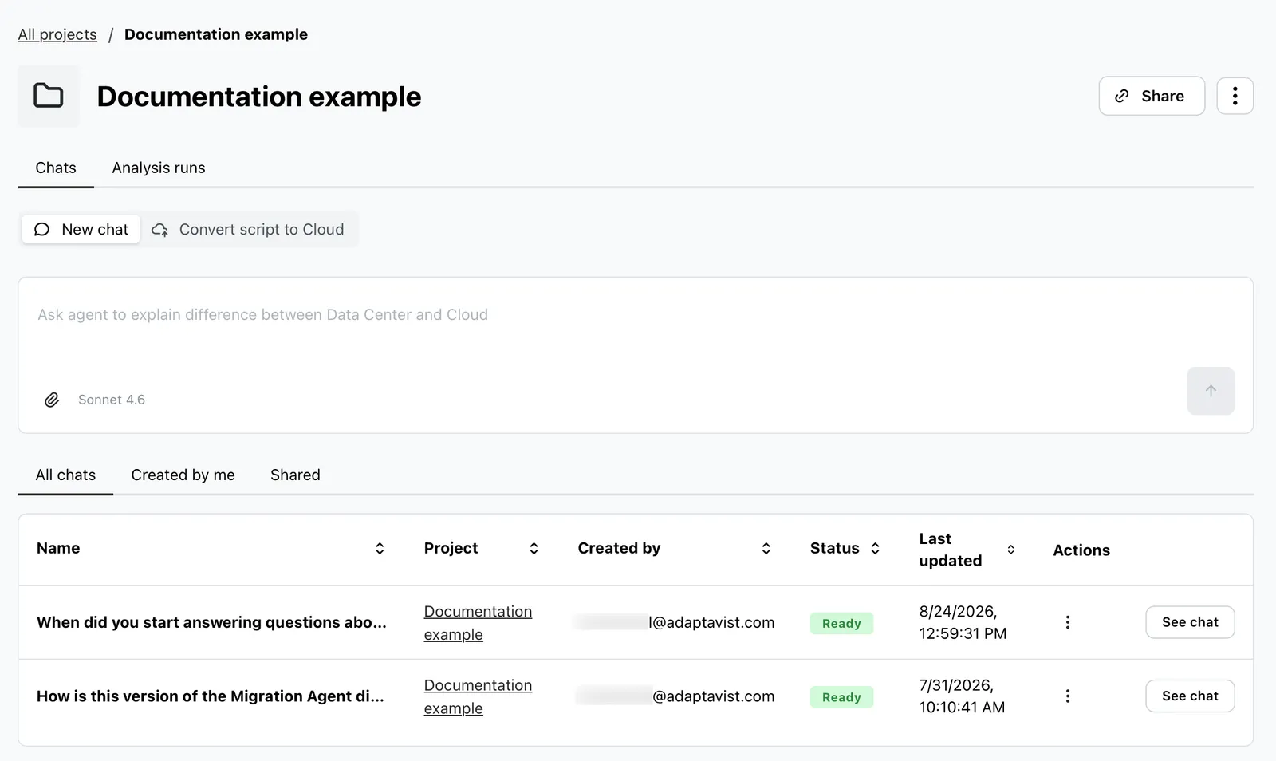Sort table by Created by column
1276x761 pixels.
766,548
